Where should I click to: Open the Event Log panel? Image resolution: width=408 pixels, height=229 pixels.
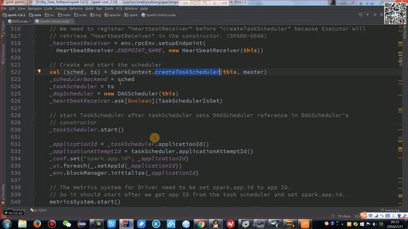(x=390, y=211)
